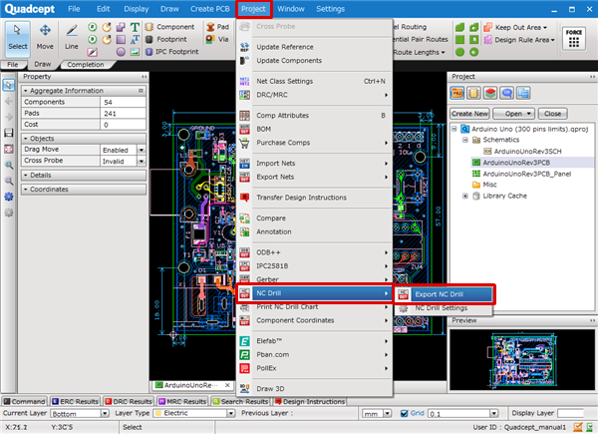Switch to the Completion ribbon tab

[86, 65]
